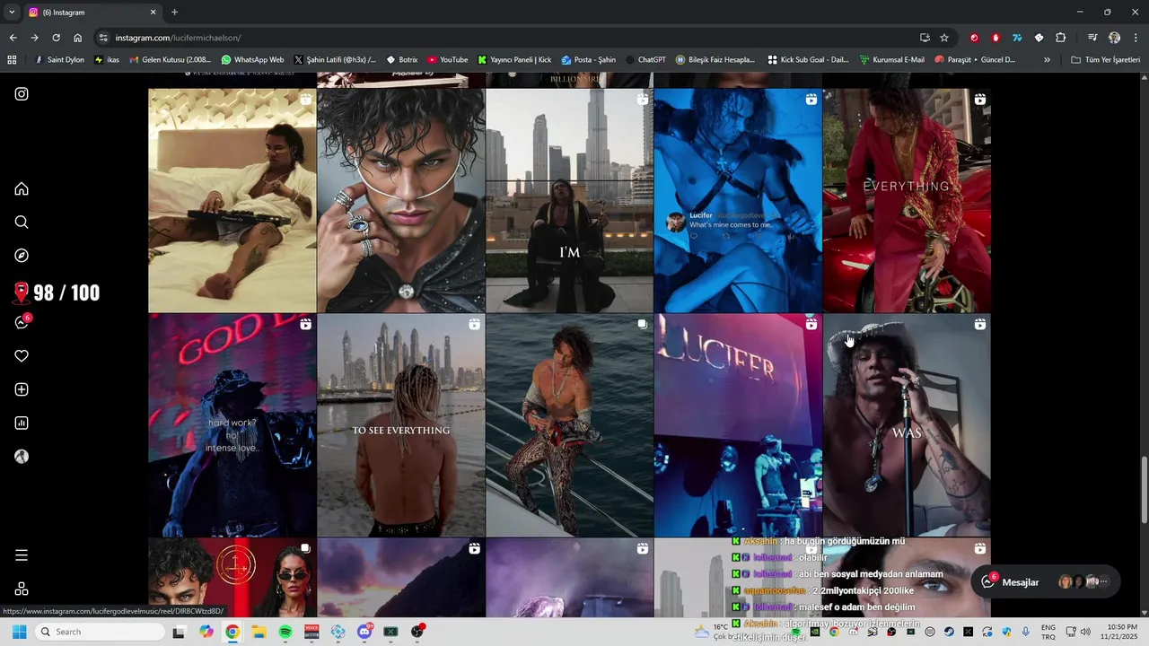The height and width of the screenshot is (646, 1149).
Task: Open the Chrome profile avatar
Action: click(1114, 38)
